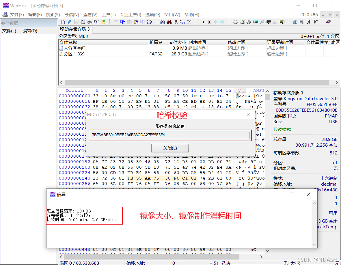The width and height of the screenshot is (341, 265).
Task: Open the 编辑(E) menu
Action: pyautogui.click(x=35, y=14)
